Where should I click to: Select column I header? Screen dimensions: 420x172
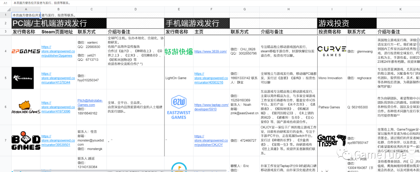[x=332, y=9]
